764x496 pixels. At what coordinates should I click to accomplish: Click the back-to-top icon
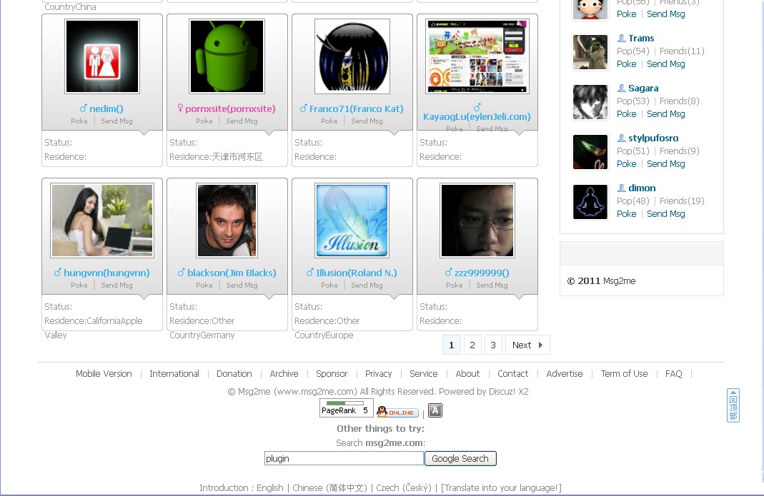(x=733, y=405)
